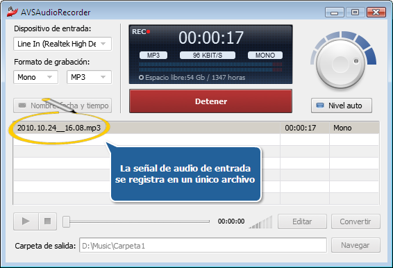Screen dimensions: 393x268
Task: Maximize the AVSAudioRecorder window
Action: [x=355, y=12]
